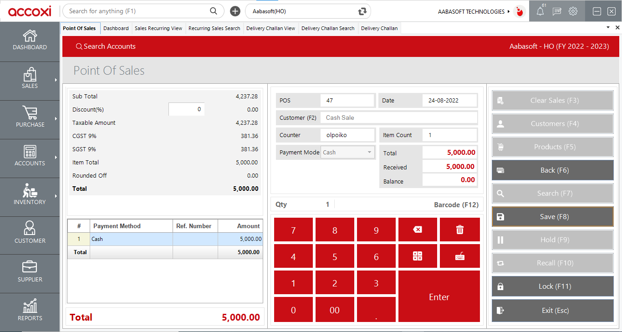Click the Date field 24-08-2022
Image resolution: width=622 pixels, height=332 pixels.
450,100
